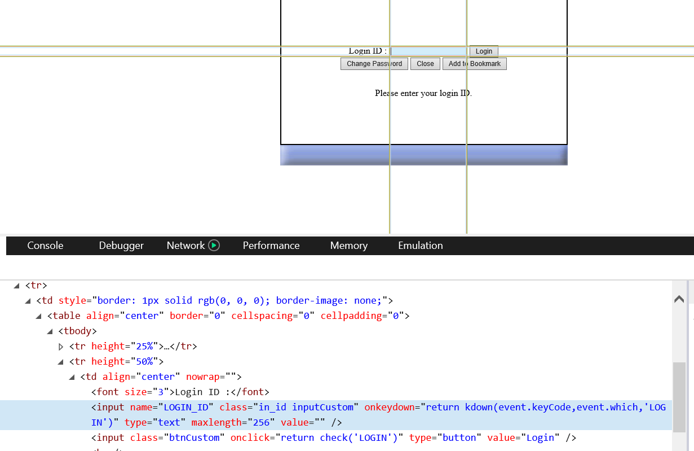Click the DOM tree scroll up arrow
Viewport: 694px width, 451px height.
coord(679,299)
